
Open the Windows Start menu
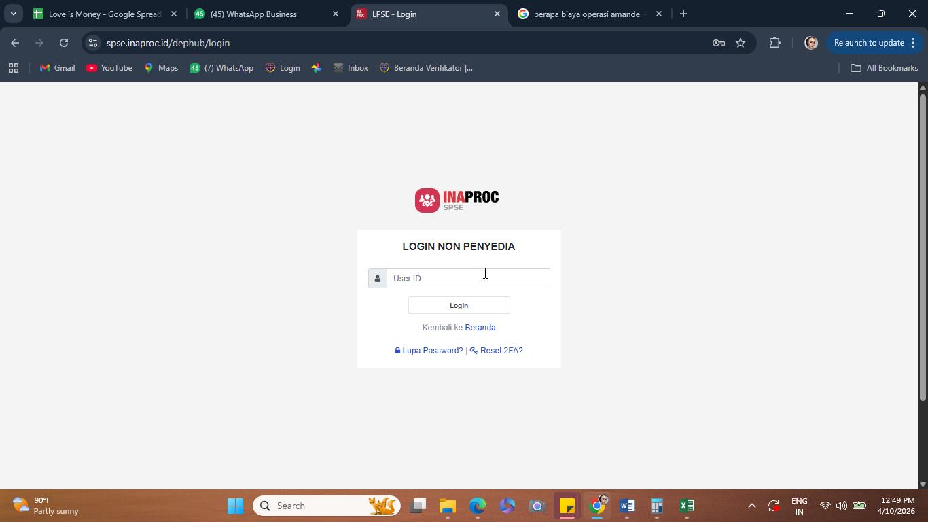236,506
